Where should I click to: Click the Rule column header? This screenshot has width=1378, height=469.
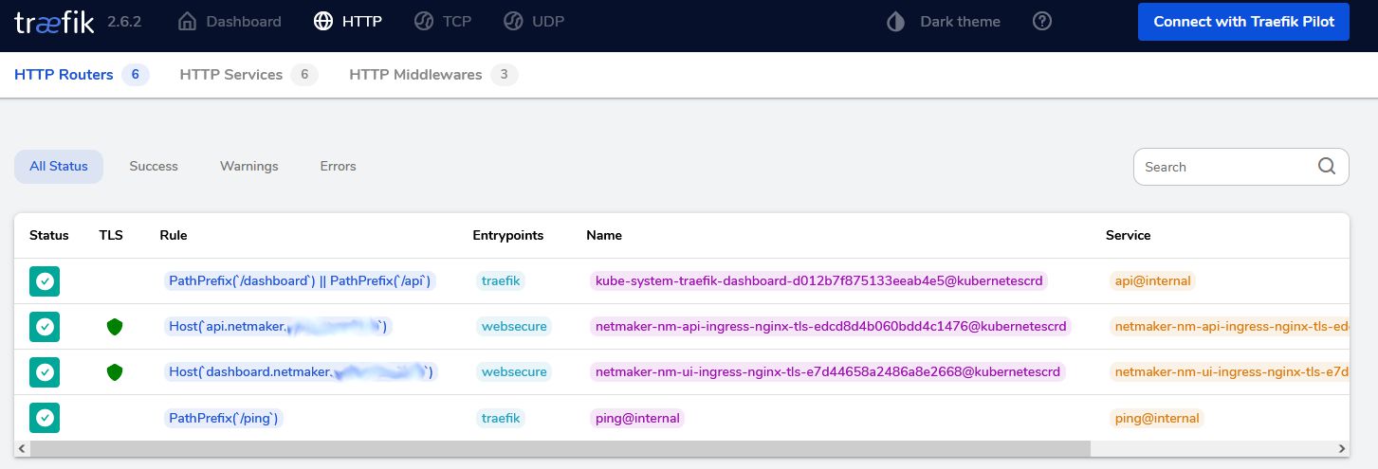[173, 235]
